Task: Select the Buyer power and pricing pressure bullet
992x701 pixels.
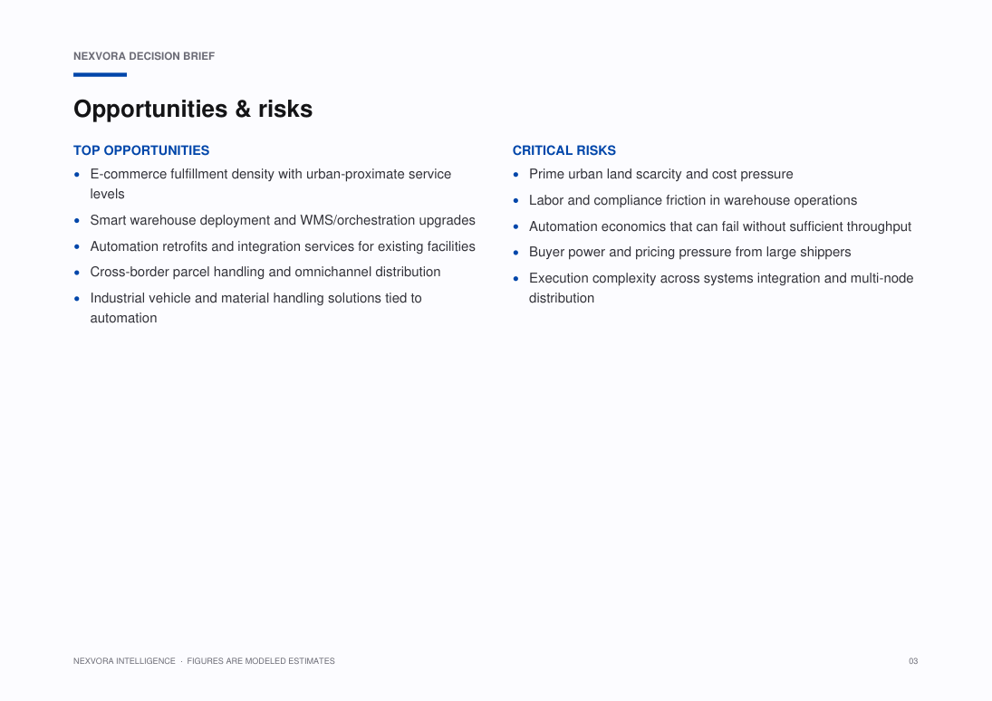Action: (x=689, y=252)
